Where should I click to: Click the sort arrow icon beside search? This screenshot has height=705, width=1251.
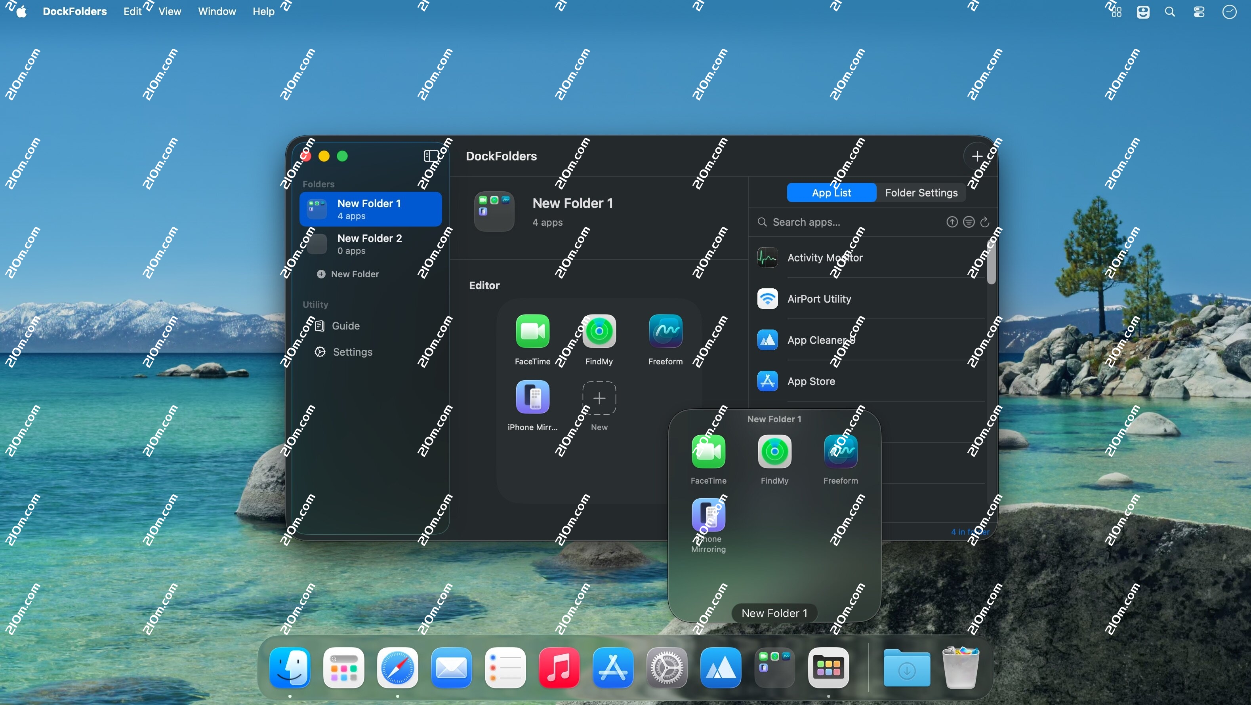coord(952,222)
